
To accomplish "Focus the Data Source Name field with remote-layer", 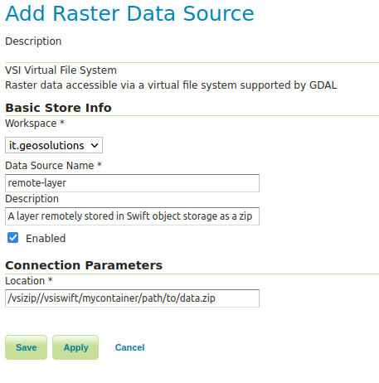I will [x=132, y=183].
